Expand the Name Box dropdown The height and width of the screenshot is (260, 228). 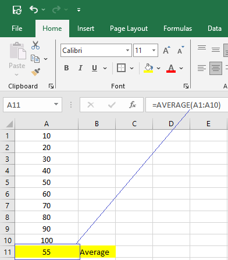56,105
